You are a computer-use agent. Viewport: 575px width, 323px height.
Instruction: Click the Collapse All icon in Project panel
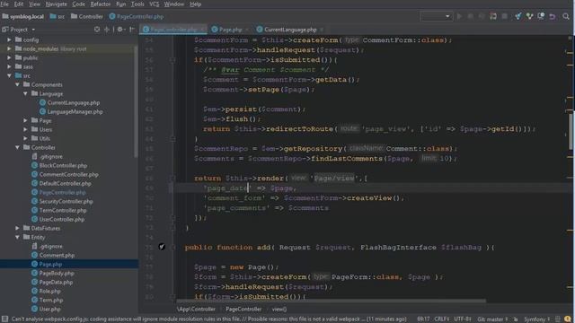106,30
